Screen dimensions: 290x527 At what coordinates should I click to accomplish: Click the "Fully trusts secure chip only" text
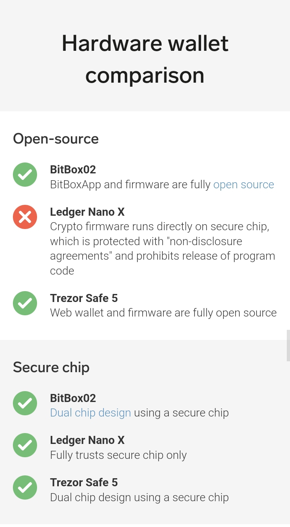(118, 455)
